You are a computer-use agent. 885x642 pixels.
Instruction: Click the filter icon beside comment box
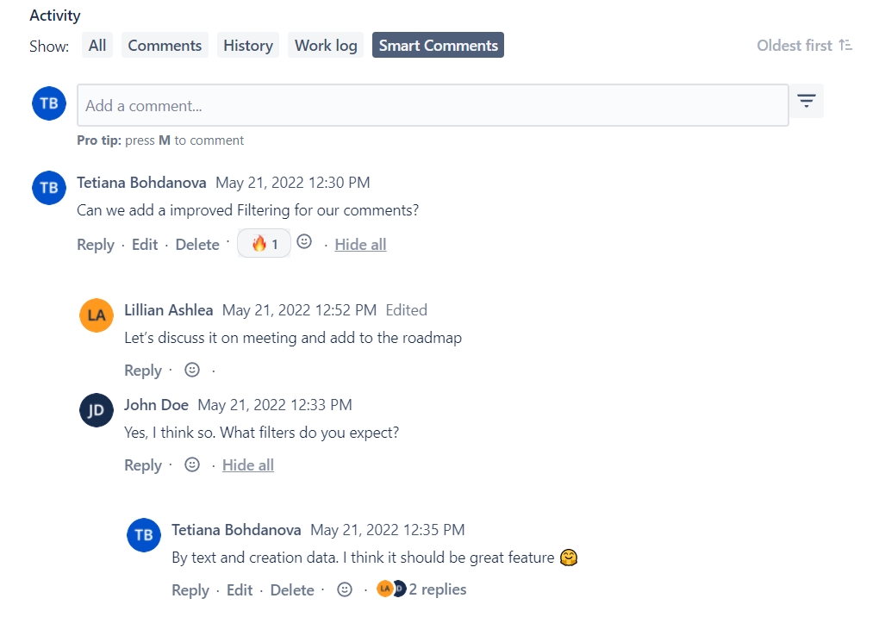(806, 102)
